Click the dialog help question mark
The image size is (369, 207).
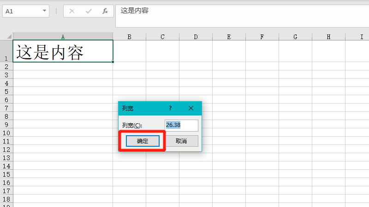tap(170, 108)
